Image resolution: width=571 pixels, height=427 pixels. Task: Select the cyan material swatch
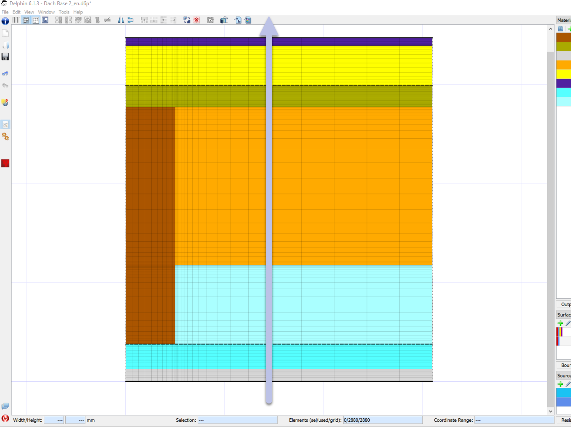coord(564,92)
